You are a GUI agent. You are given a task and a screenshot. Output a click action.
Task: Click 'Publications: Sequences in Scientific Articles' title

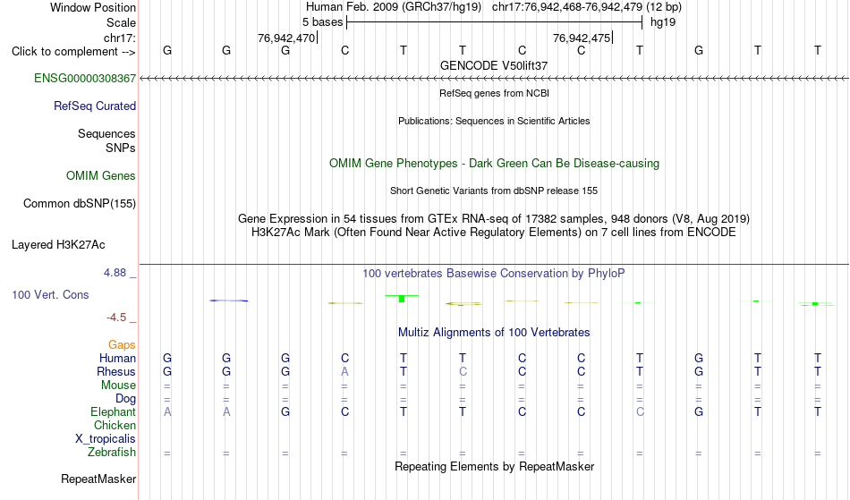pos(494,121)
